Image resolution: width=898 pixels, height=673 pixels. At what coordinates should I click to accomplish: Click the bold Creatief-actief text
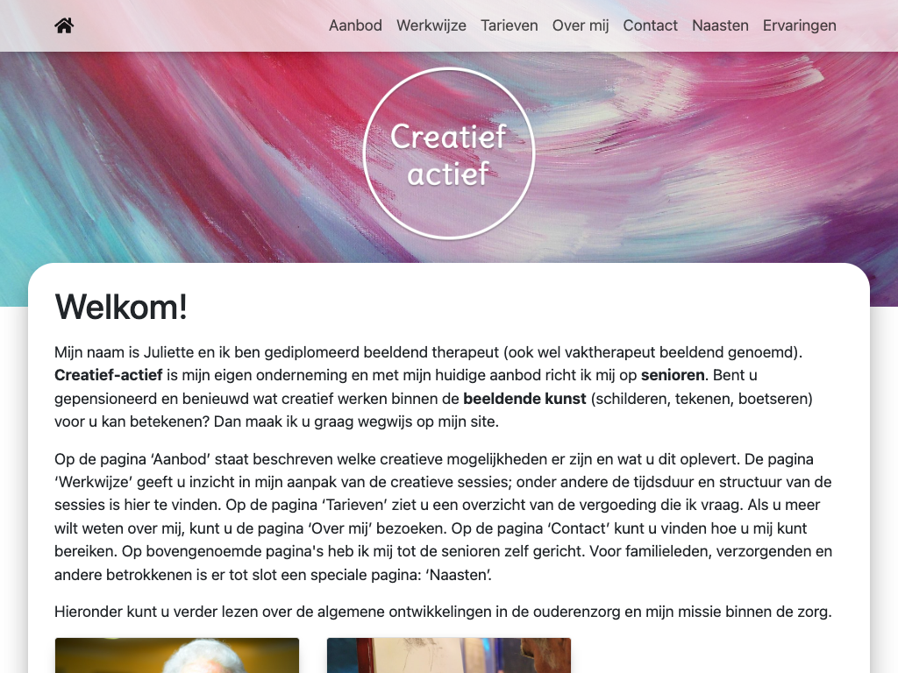108,375
